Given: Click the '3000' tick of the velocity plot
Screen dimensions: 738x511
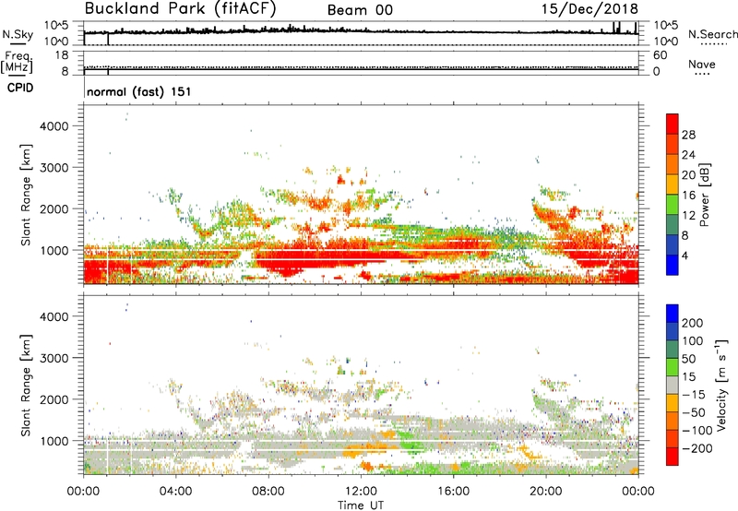Looking at the screenshot, I should coord(54,358).
